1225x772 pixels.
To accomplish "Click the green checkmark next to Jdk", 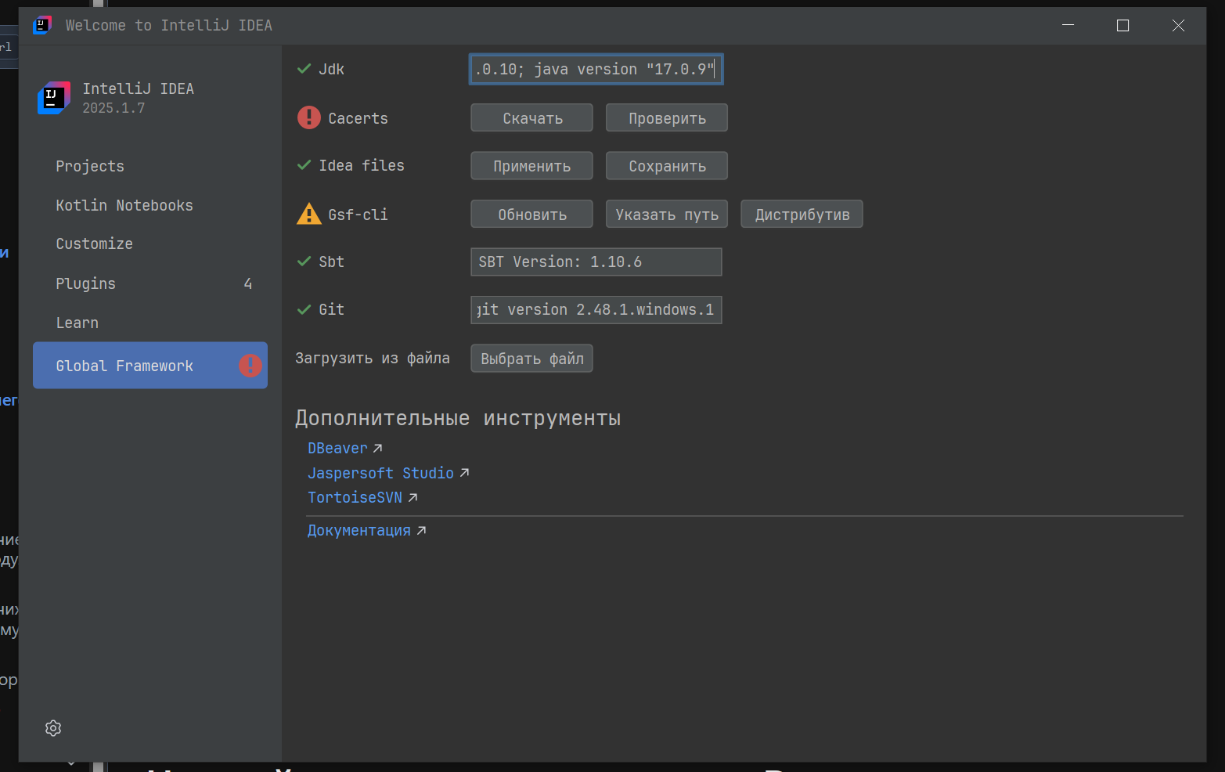I will 304,69.
